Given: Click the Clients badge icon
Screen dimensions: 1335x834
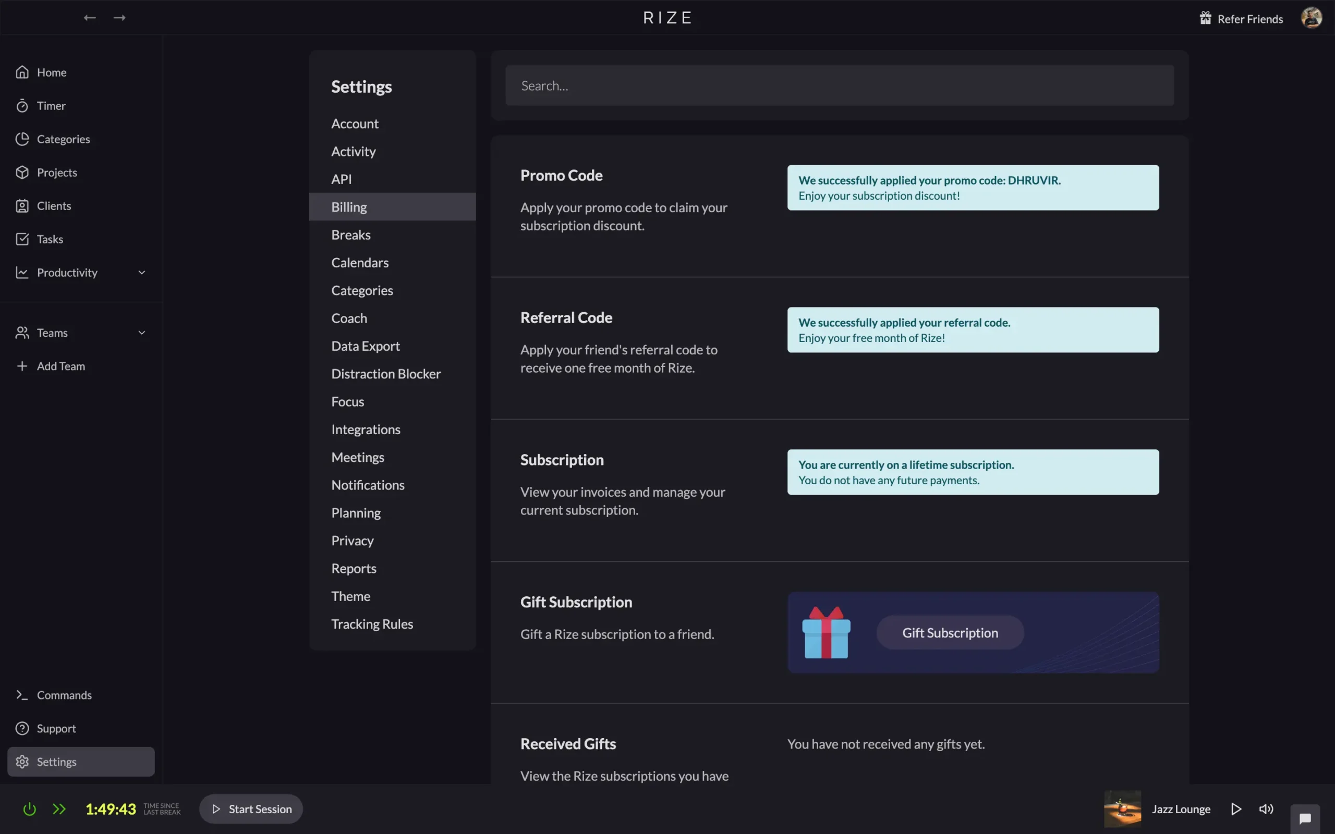Looking at the screenshot, I should 22,206.
